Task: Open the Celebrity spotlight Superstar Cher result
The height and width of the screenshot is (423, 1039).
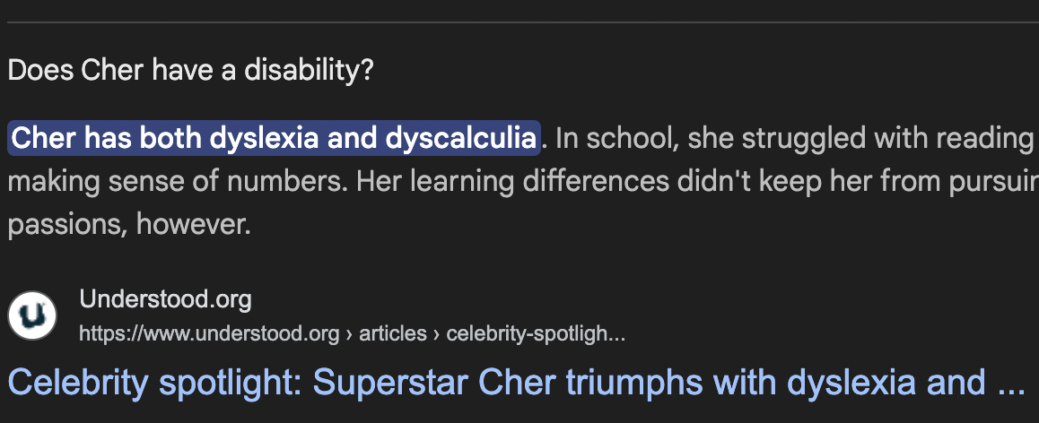Action: tap(516, 382)
